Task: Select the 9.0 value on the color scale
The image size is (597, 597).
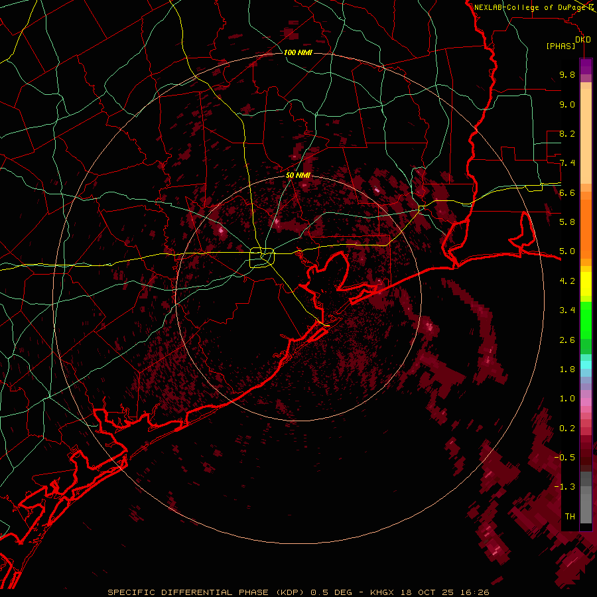Action: [x=567, y=104]
